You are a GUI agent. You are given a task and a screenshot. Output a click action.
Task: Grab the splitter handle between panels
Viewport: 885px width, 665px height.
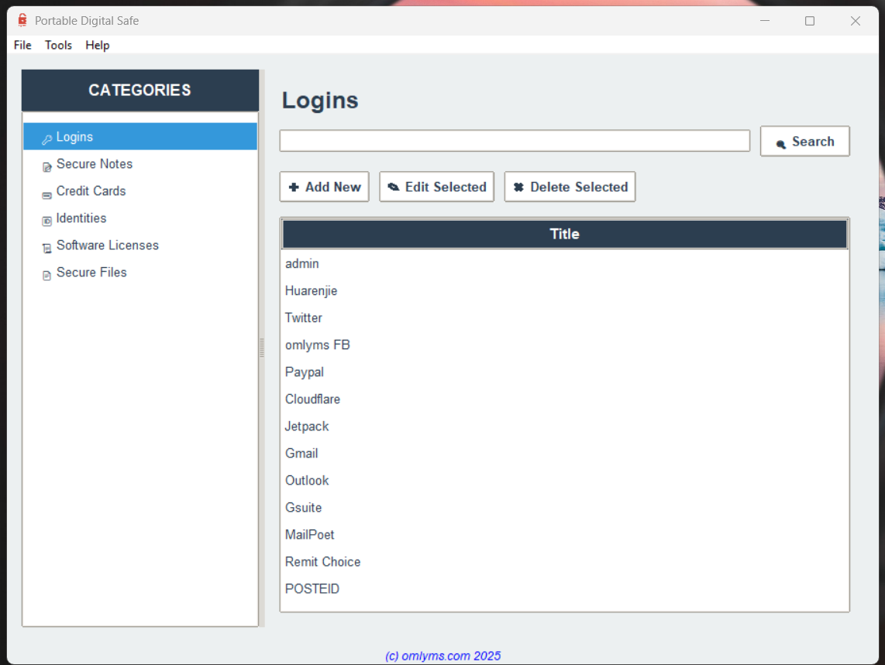[261, 348]
